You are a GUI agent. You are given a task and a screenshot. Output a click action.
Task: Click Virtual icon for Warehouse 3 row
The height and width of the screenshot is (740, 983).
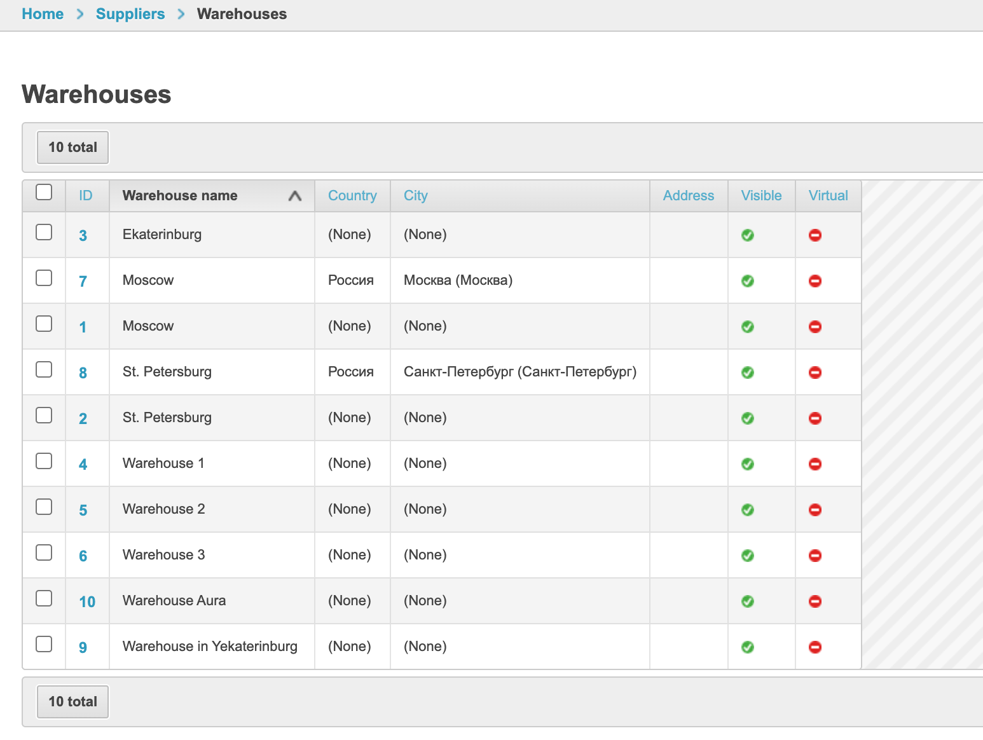pos(815,556)
